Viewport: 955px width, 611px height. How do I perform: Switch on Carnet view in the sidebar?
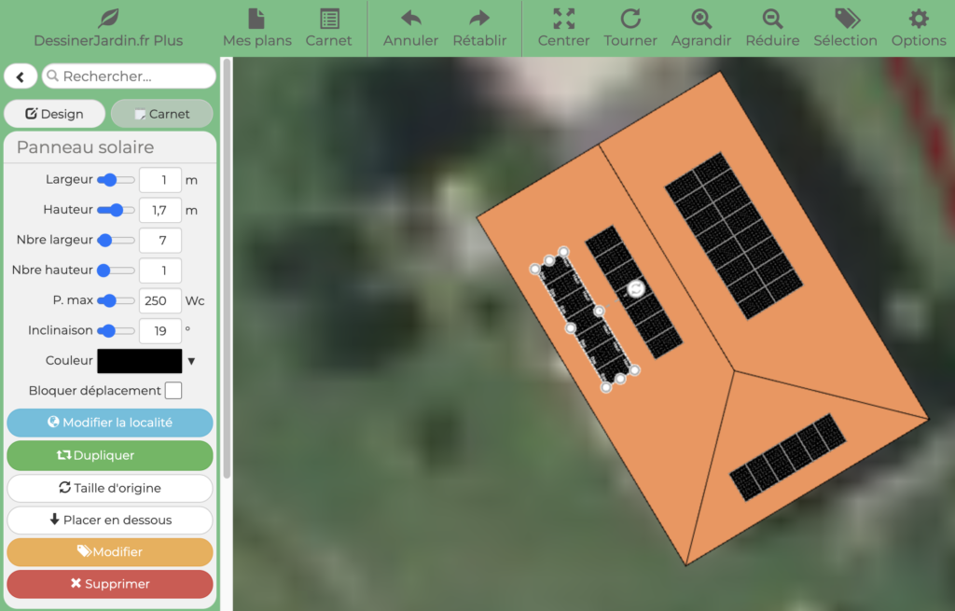161,113
